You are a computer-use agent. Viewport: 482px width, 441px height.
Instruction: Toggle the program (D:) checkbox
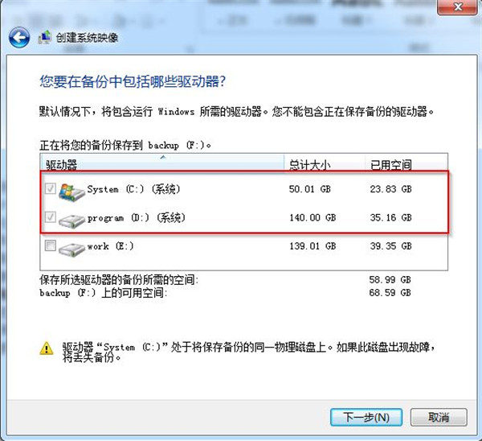[x=50, y=216]
